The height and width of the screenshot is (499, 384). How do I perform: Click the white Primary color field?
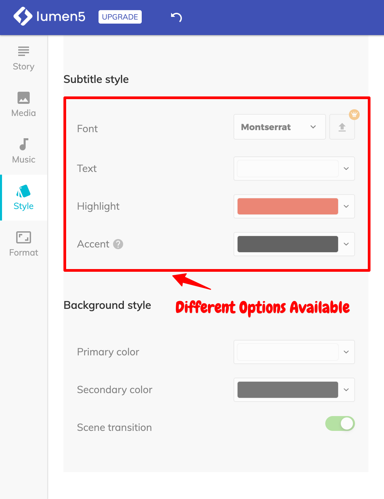click(x=287, y=352)
